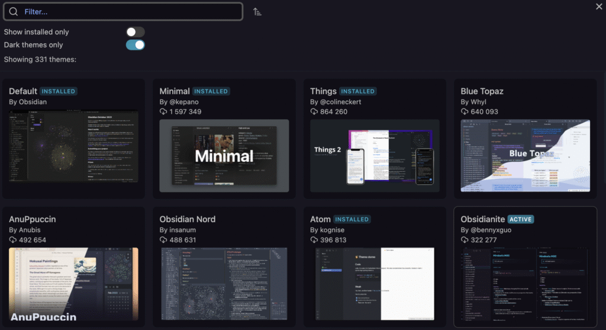The image size is (606, 330).
Task: Open the Blue Topaz preview thumbnail
Action: tap(526, 156)
